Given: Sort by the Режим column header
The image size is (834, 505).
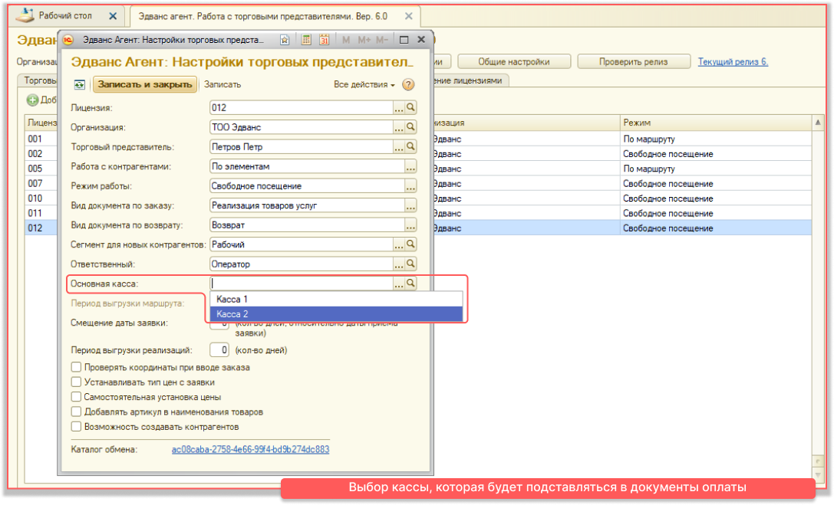Looking at the screenshot, I should coord(716,123).
